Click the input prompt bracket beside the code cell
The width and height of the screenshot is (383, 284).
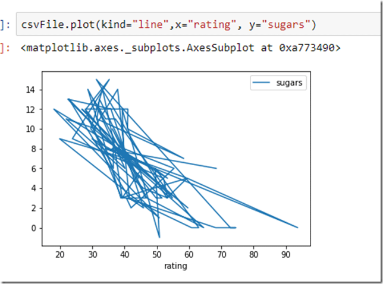click(5, 24)
